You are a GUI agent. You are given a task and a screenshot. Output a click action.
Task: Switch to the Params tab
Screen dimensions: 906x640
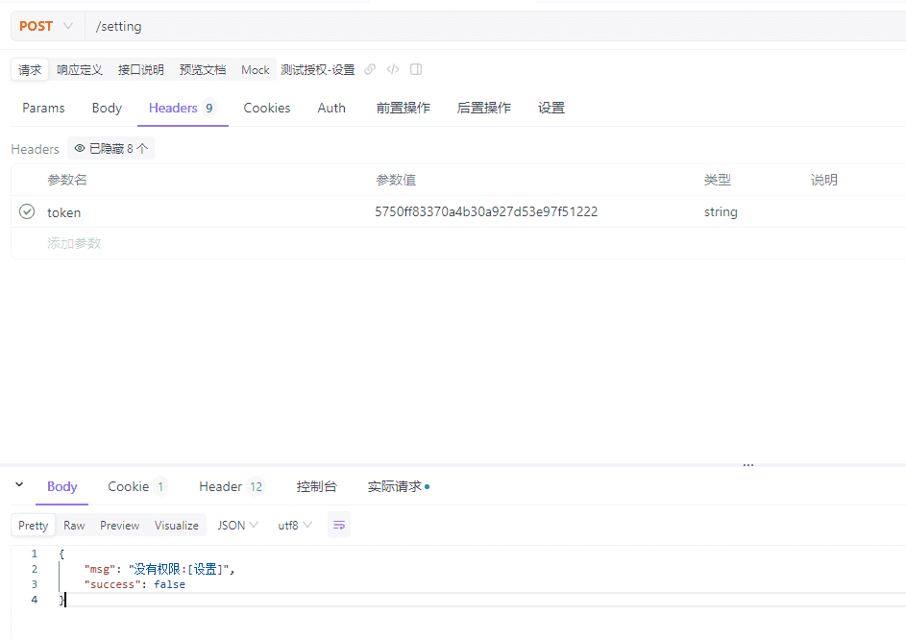click(43, 109)
